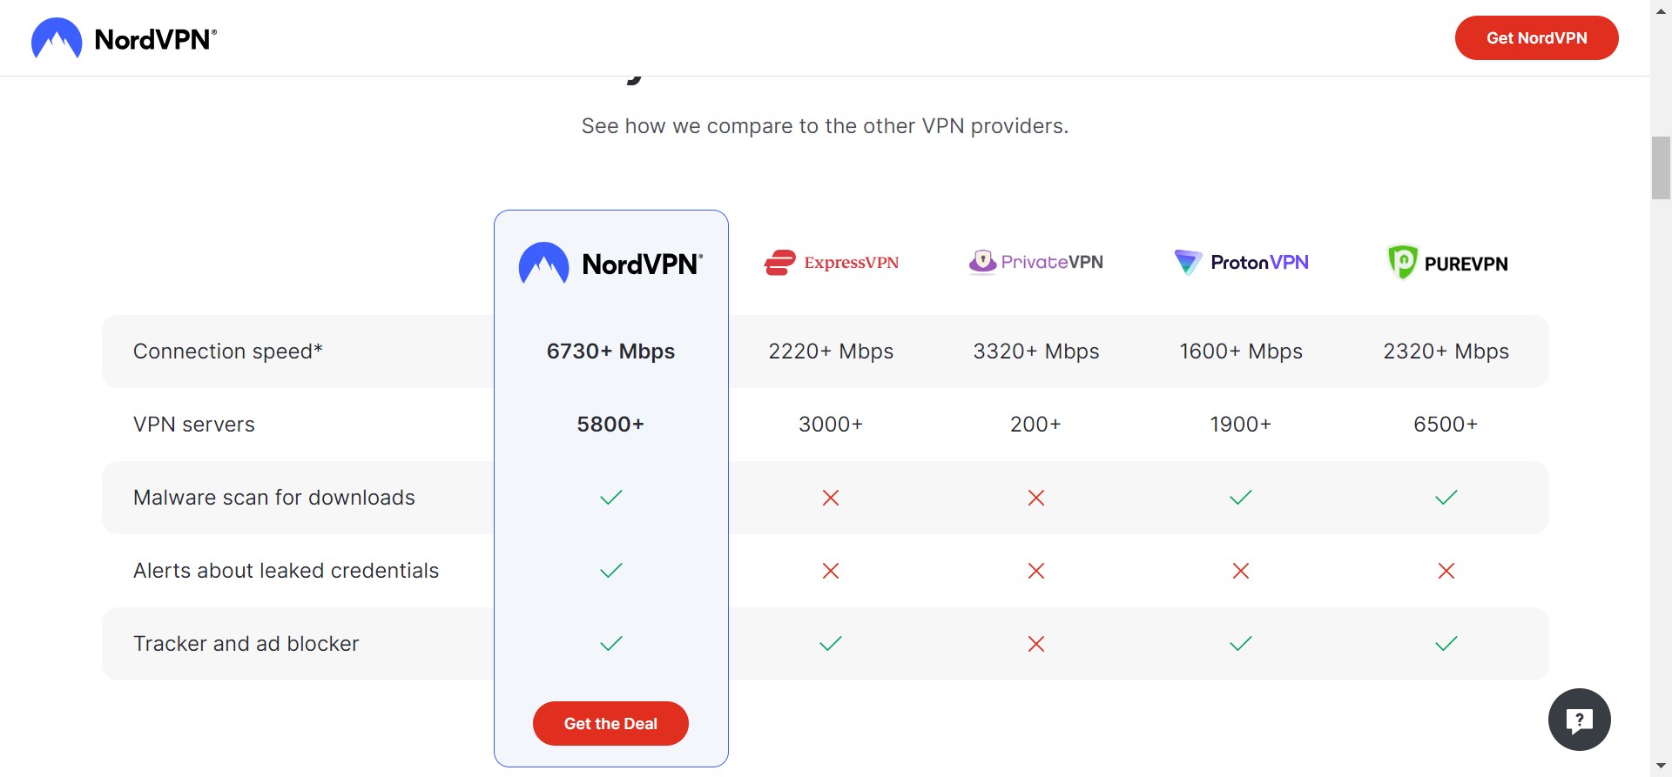Image resolution: width=1672 pixels, height=777 pixels.
Task: Click ProtonVPN's tracker blocker green checkmark
Action: [1241, 644]
